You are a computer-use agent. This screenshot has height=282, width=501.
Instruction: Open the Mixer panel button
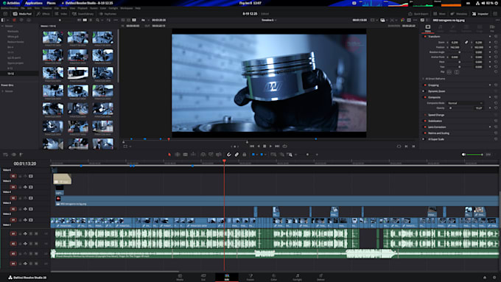439,14
